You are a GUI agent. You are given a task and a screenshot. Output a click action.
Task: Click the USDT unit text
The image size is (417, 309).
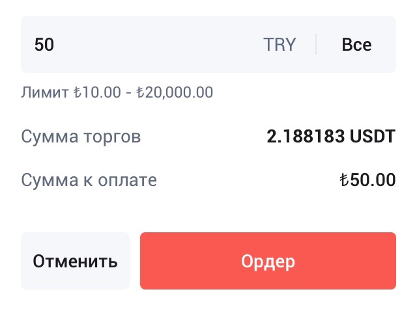(372, 137)
